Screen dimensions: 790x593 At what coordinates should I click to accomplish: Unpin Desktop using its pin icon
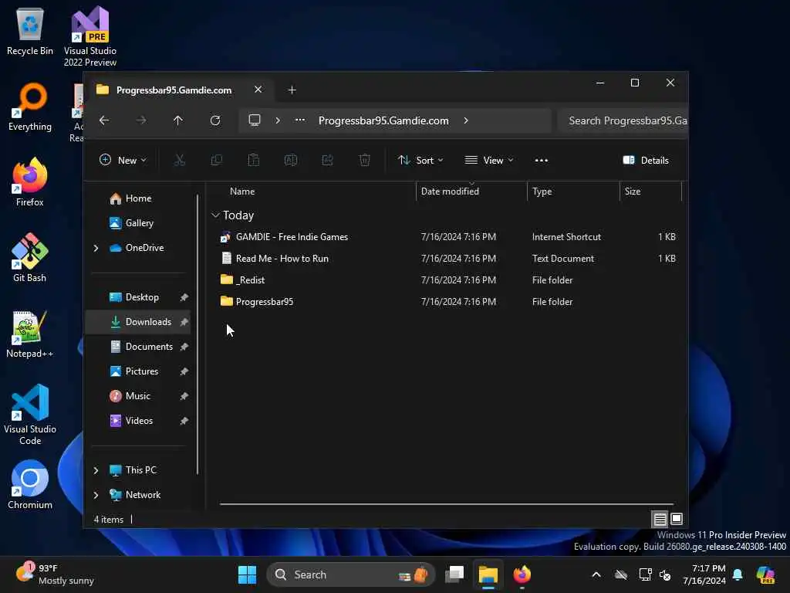click(x=184, y=298)
